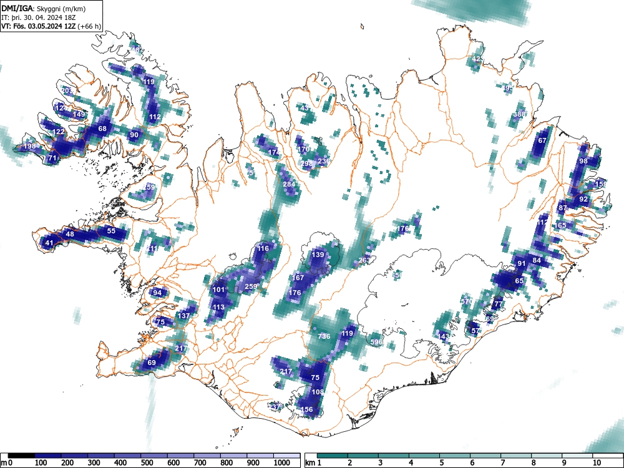Click the visibility value 41 on Snæfellsnes tip
This screenshot has width=624, height=468.
[49, 243]
